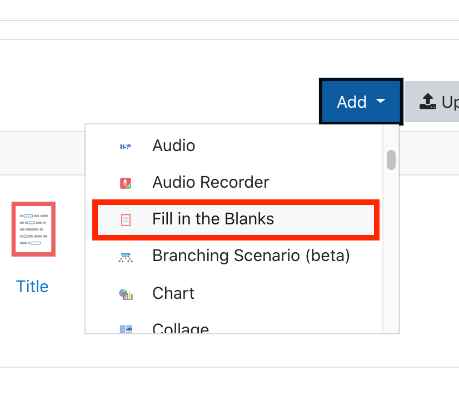This screenshot has height=401, width=459.
Task: Click the content thumbnail above Title
Action: click(x=34, y=229)
